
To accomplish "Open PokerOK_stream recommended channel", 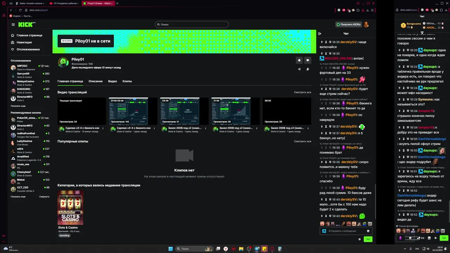I will pyautogui.click(x=30, y=119).
